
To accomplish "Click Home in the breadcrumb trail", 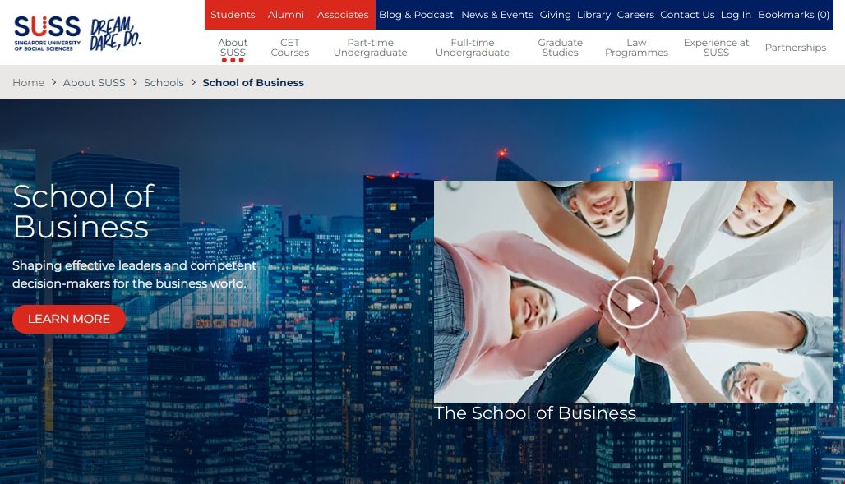I will (x=28, y=83).
